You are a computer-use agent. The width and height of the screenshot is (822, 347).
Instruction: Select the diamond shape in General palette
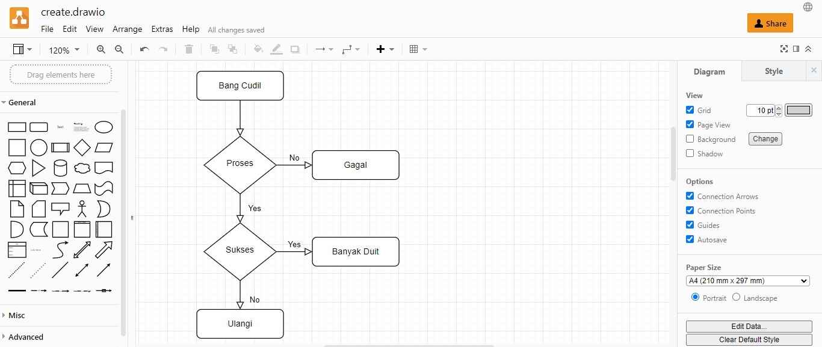pyautogui.click(x=82, y=147)
